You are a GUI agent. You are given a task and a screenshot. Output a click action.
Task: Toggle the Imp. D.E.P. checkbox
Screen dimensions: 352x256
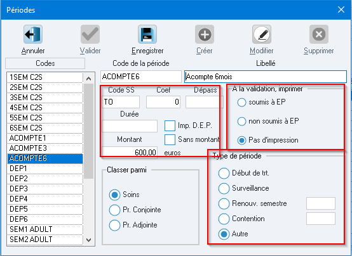coord(170,125)
